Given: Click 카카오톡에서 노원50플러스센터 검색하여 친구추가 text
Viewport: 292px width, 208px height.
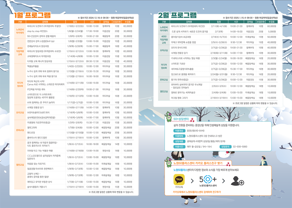Looking at the screenshot, I should 197,192.
